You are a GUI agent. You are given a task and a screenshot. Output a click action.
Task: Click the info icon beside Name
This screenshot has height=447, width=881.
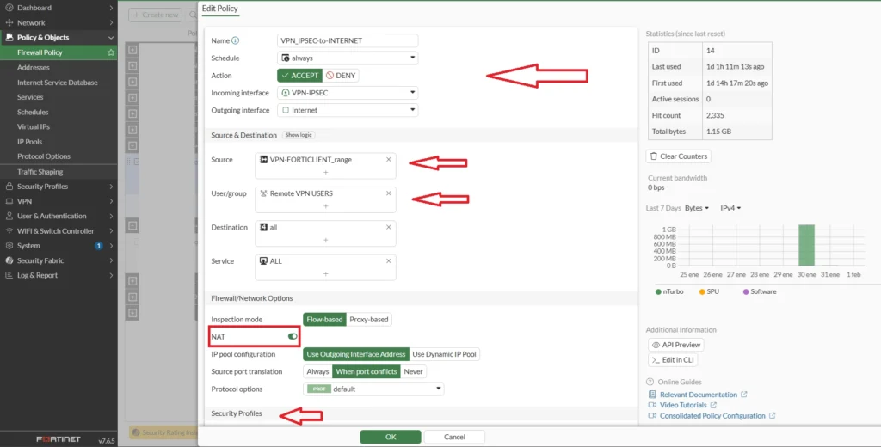(236, 40)
